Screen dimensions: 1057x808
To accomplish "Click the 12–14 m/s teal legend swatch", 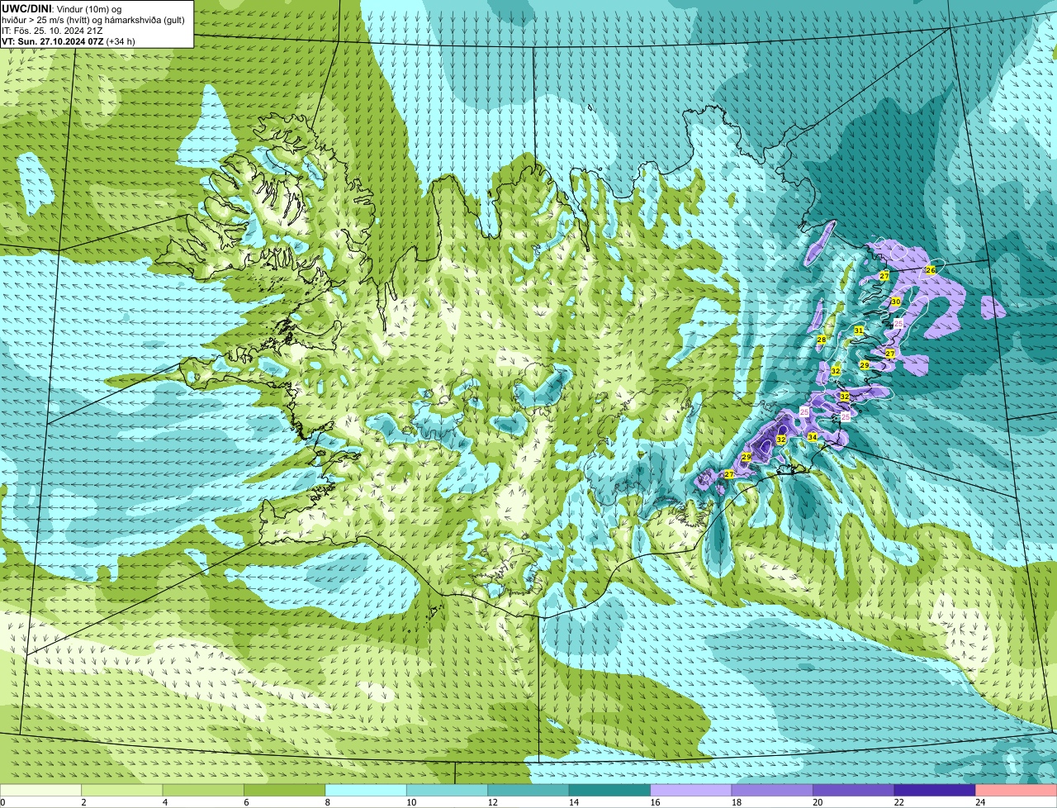I will tap(529, 790).
